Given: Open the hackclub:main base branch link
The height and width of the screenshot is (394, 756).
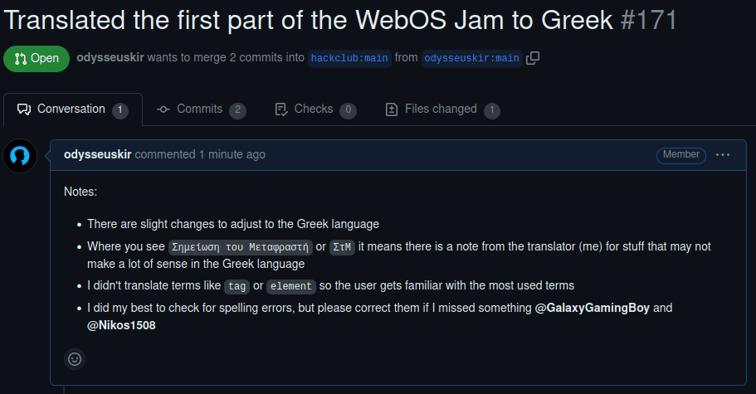Looking at the screenshot, I should point(349,58).
